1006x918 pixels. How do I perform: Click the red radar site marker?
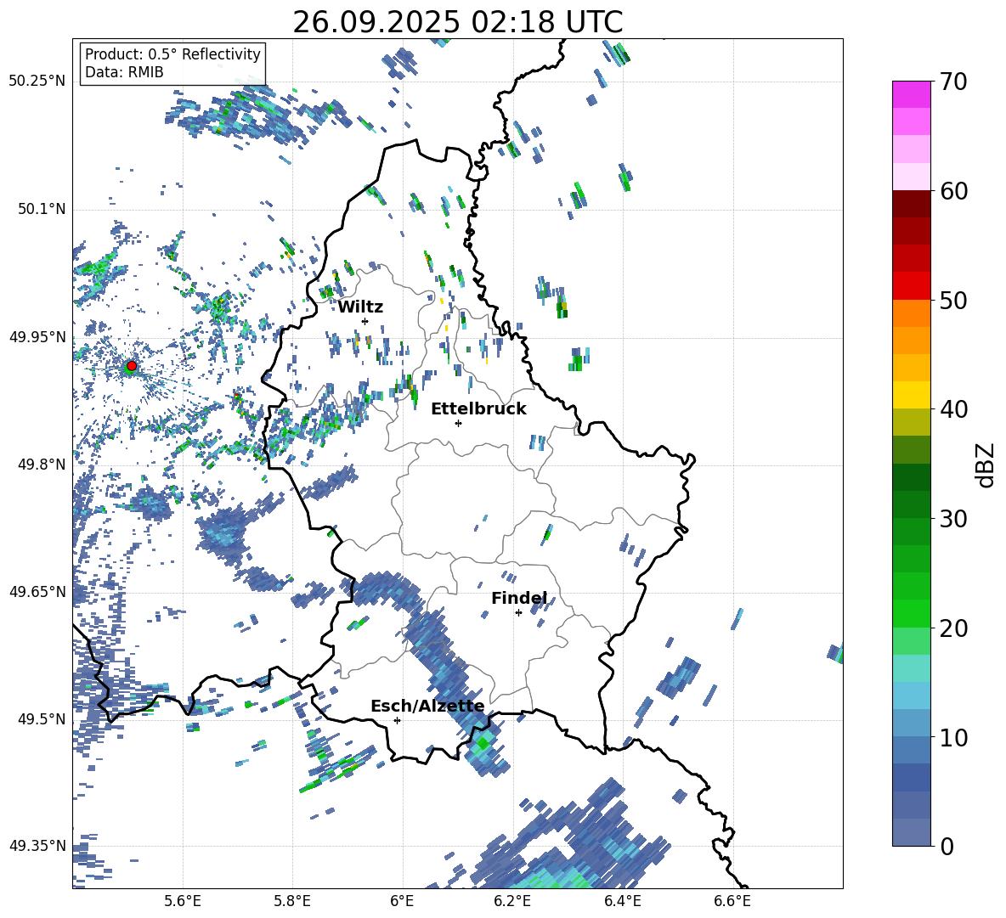point(132,366)
